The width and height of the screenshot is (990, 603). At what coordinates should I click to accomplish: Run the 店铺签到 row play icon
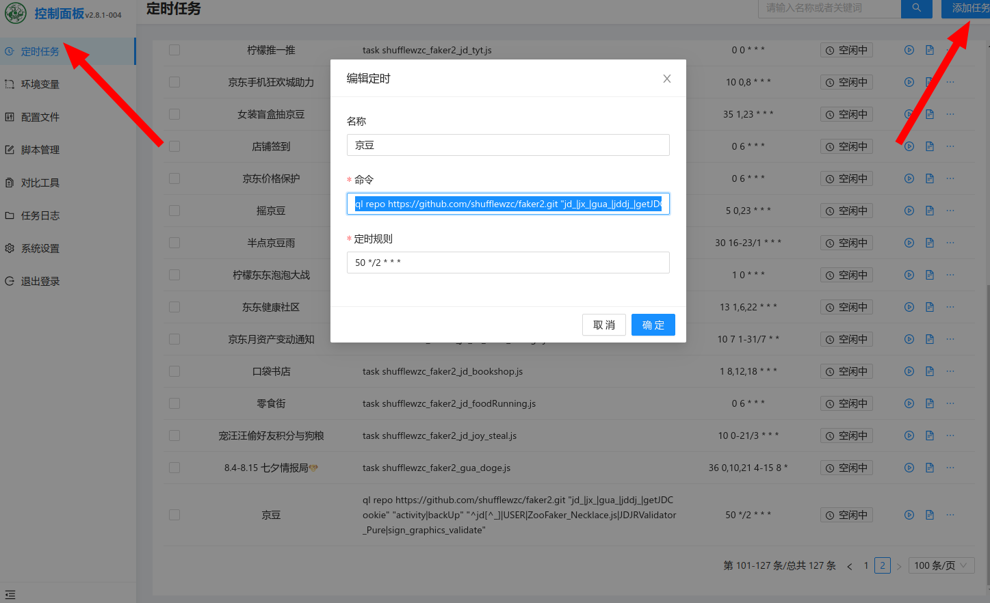click(909, 146)
